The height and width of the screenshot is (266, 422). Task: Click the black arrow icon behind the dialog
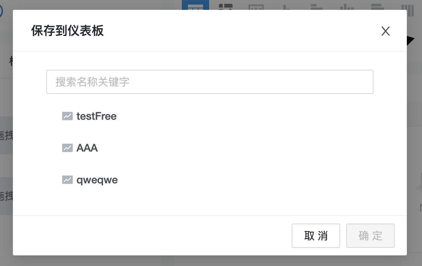(411, 40)
